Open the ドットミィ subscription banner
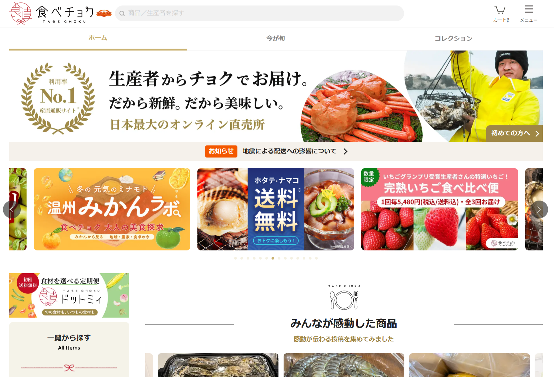Viewport: 554px width, 377px height. pos(69,295)
